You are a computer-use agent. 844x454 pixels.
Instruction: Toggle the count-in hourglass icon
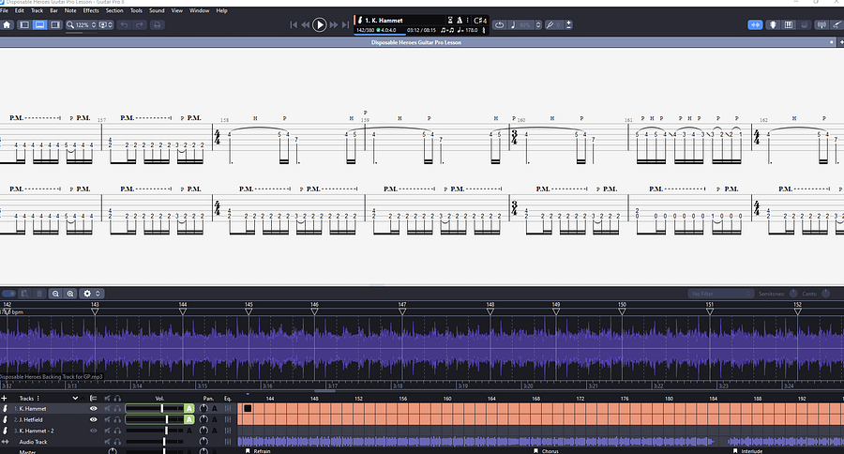point(450,21)
